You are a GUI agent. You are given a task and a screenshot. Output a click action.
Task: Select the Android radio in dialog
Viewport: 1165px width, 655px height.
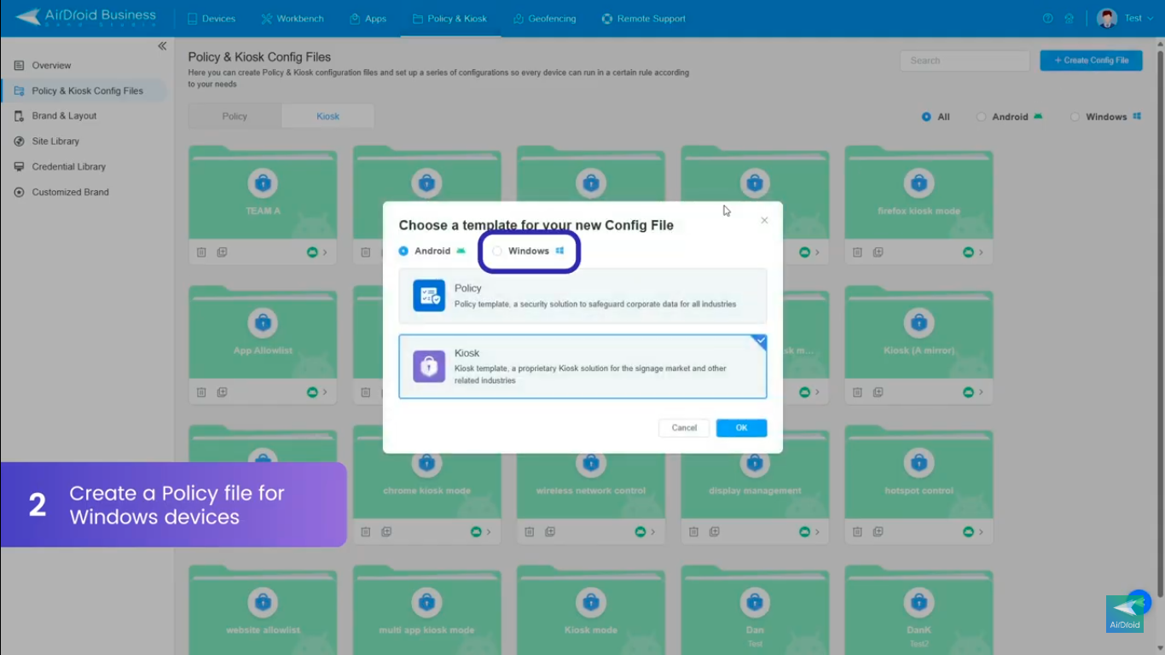pos(403,251)
